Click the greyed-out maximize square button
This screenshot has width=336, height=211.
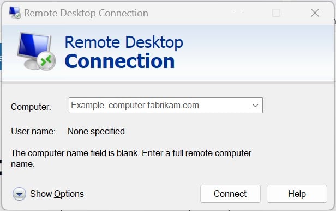(276, 13)
